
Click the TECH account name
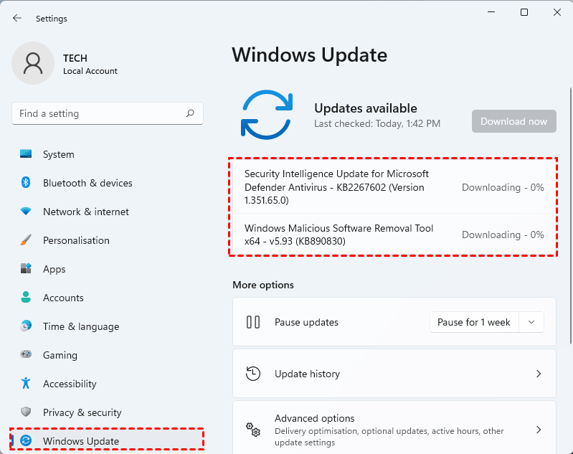point(75,58)
